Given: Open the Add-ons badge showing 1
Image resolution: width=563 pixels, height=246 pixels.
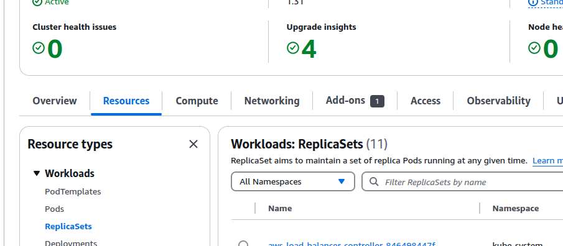Looking at the screenshot, I should (378, 101).
